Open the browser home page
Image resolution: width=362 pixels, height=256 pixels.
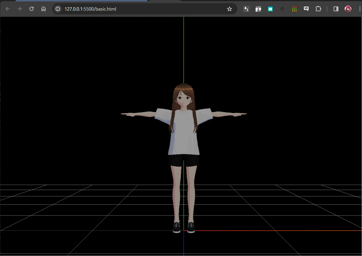(43, 9)
